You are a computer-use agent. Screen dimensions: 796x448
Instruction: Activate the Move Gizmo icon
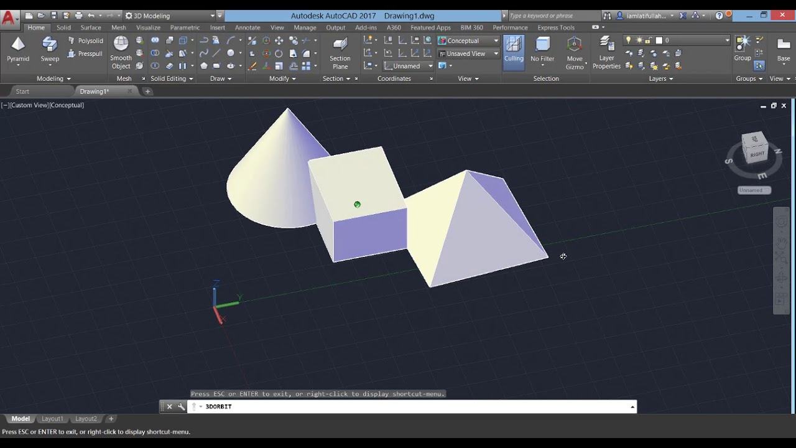pyautogui.click(x=575, y=53)
